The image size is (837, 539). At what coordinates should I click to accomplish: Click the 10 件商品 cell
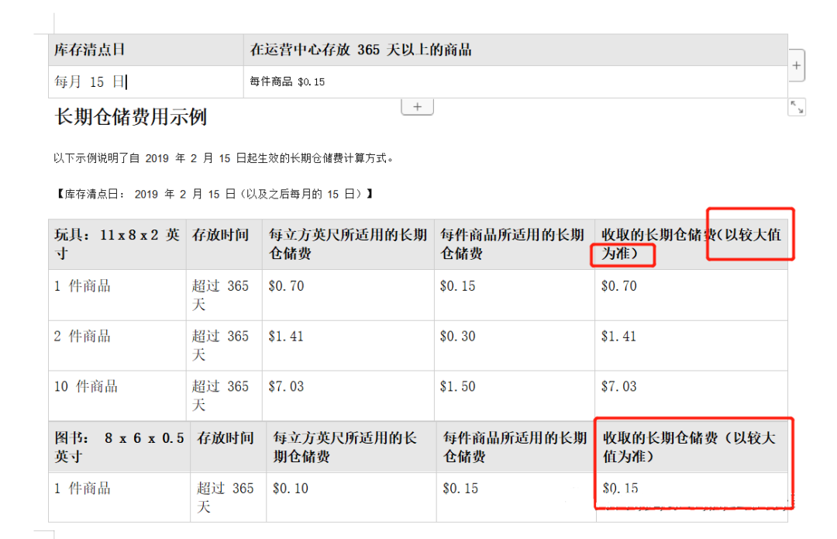pyautogui.click(x=117, y=396)
